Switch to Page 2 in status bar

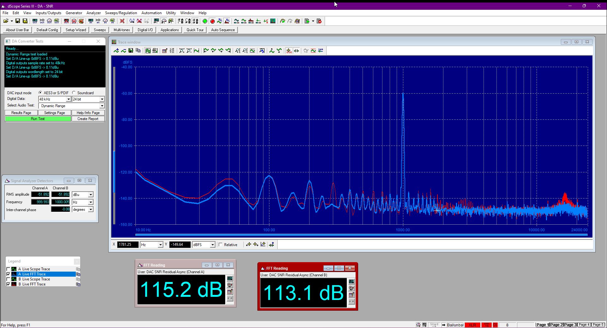point(556,325)
